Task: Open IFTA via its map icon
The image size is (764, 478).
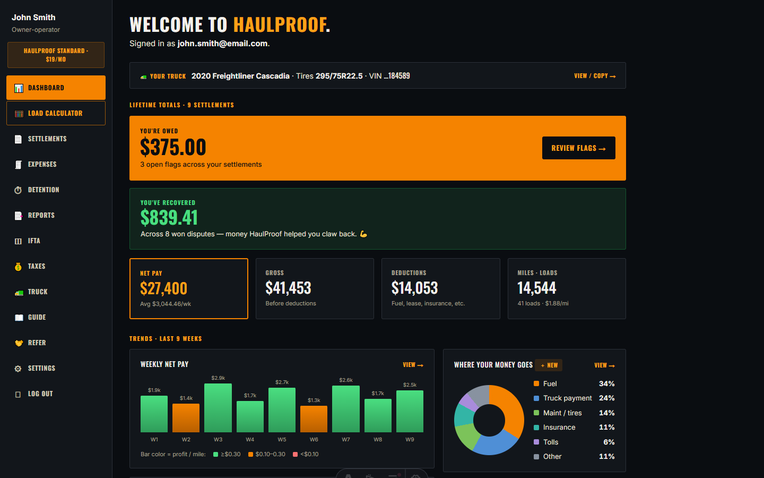Action: click(19, 241)
